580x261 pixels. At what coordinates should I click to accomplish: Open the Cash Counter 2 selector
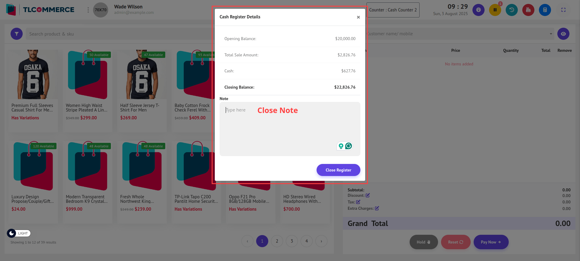coord(393,10)
